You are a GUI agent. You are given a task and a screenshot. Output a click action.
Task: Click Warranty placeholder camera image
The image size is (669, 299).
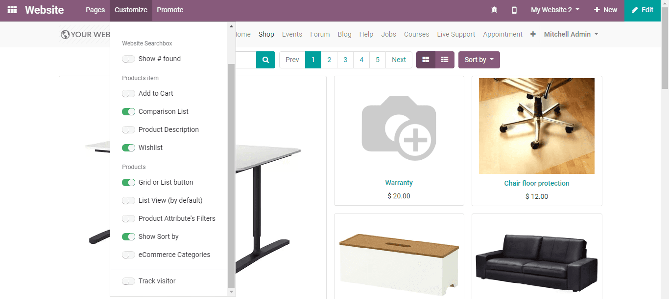pyautogui.click(x=399, y=128)
